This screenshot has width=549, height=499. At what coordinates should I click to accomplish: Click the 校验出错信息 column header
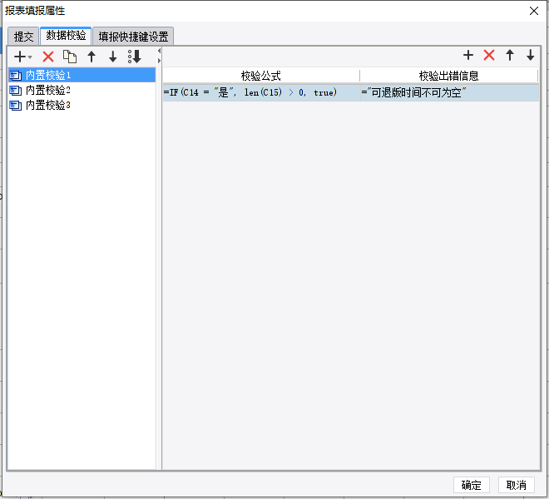pos(449,76)
